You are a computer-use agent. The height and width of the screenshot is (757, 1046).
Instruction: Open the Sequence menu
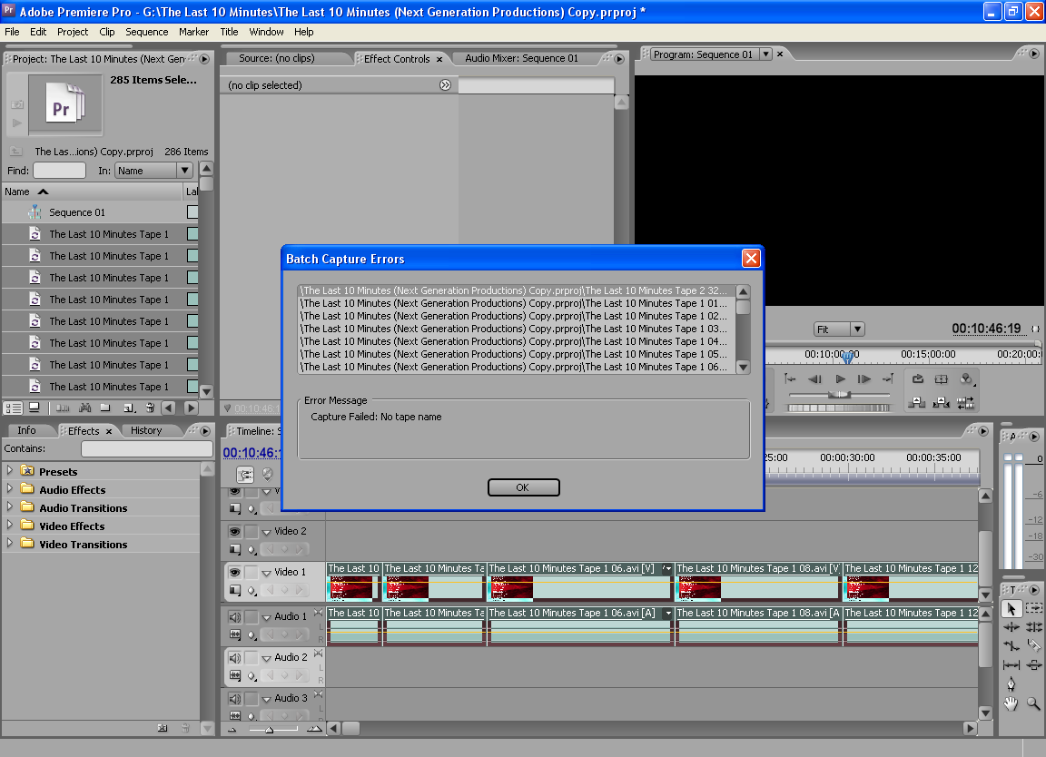[147, 32]
